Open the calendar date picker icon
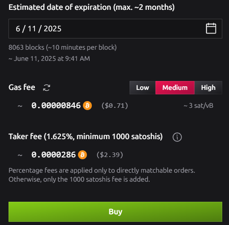Image resolution: width=229 pixels, height=225 pixels. click(211, 28)
